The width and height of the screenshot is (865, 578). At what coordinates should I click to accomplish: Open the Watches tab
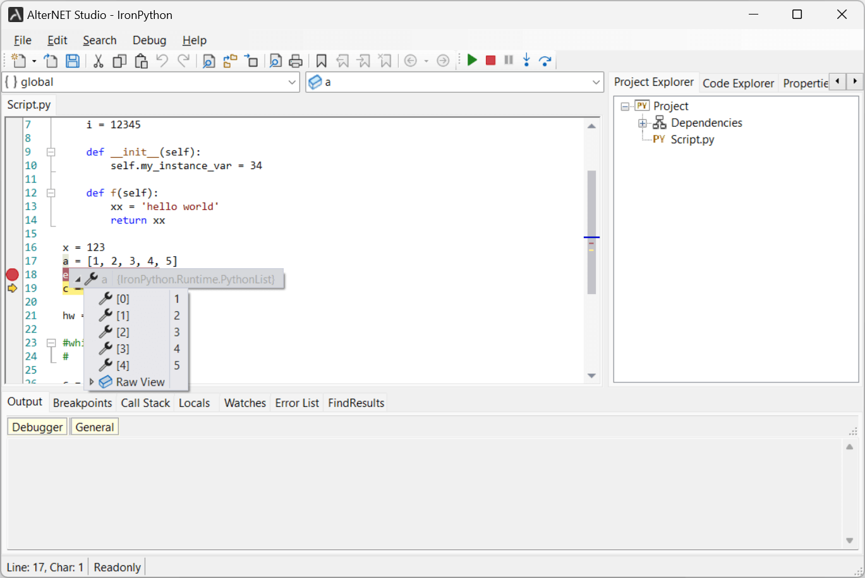[x=245, y=403]
